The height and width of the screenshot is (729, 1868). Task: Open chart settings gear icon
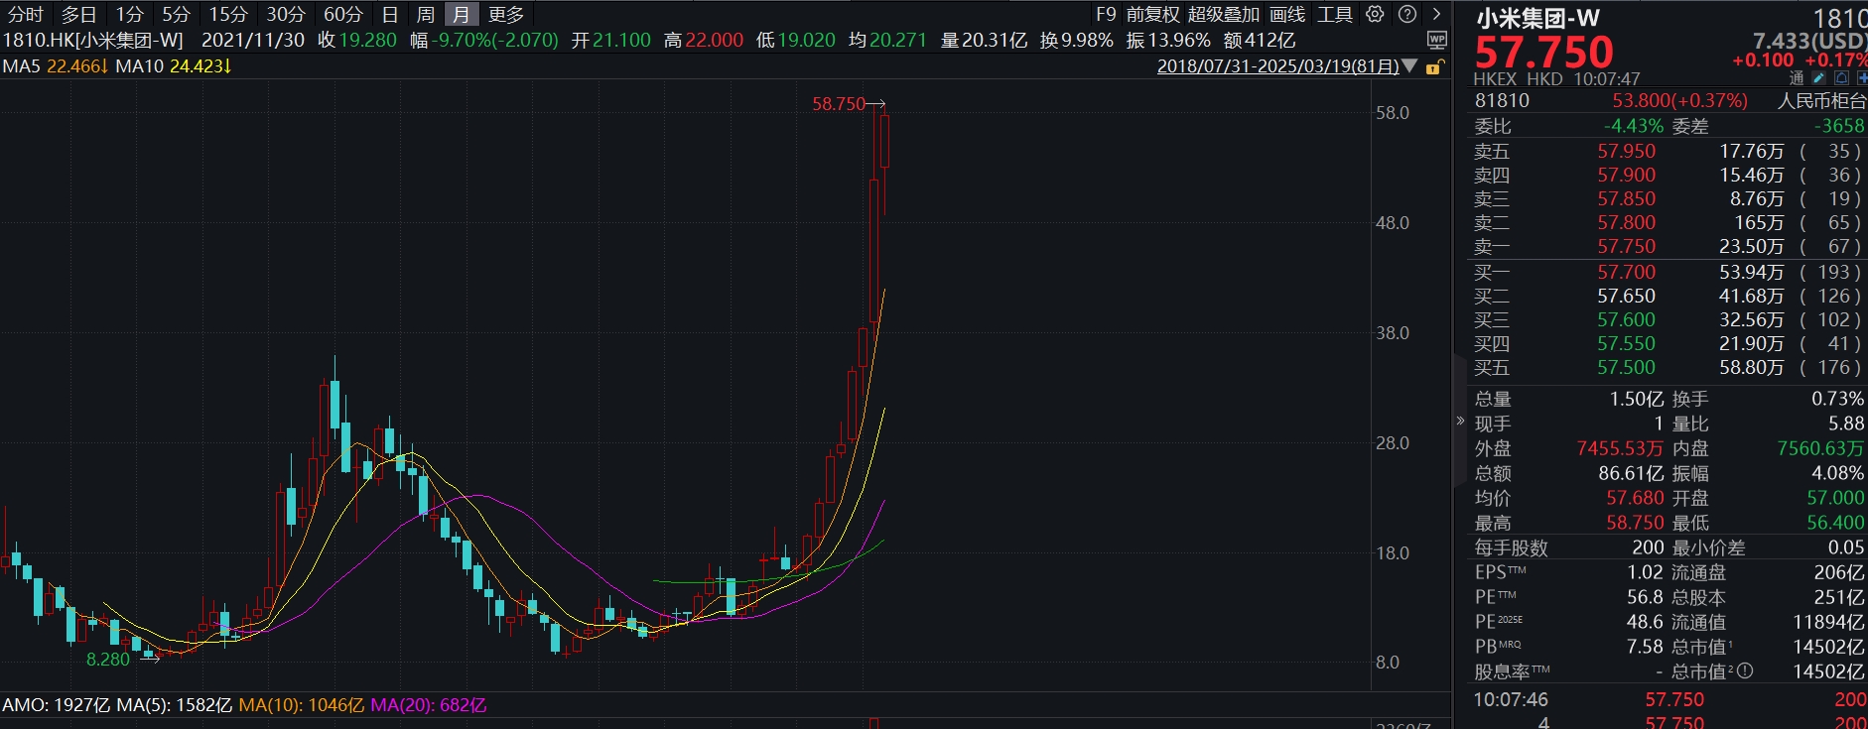[x=1375, y=14]
